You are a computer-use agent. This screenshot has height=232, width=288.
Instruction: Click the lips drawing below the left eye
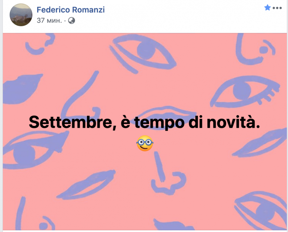coord(86,184)
